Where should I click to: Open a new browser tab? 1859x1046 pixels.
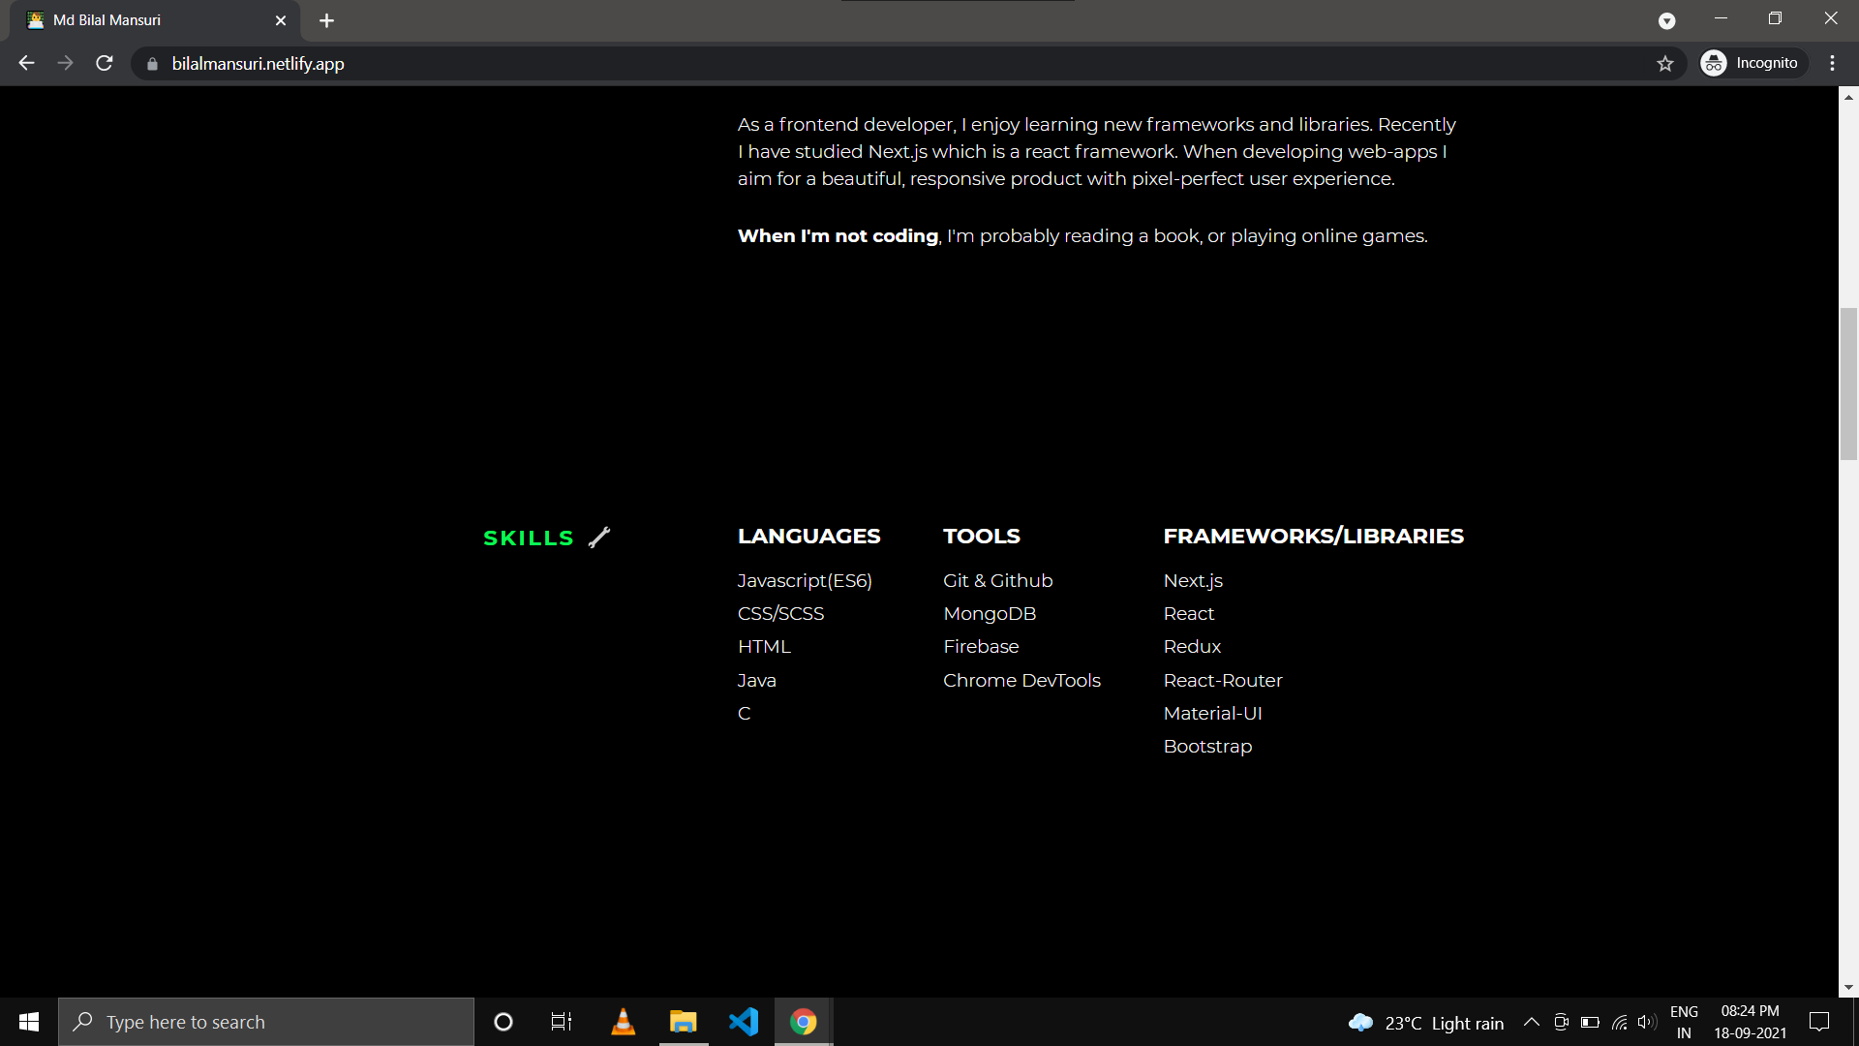tap(326, 20)
